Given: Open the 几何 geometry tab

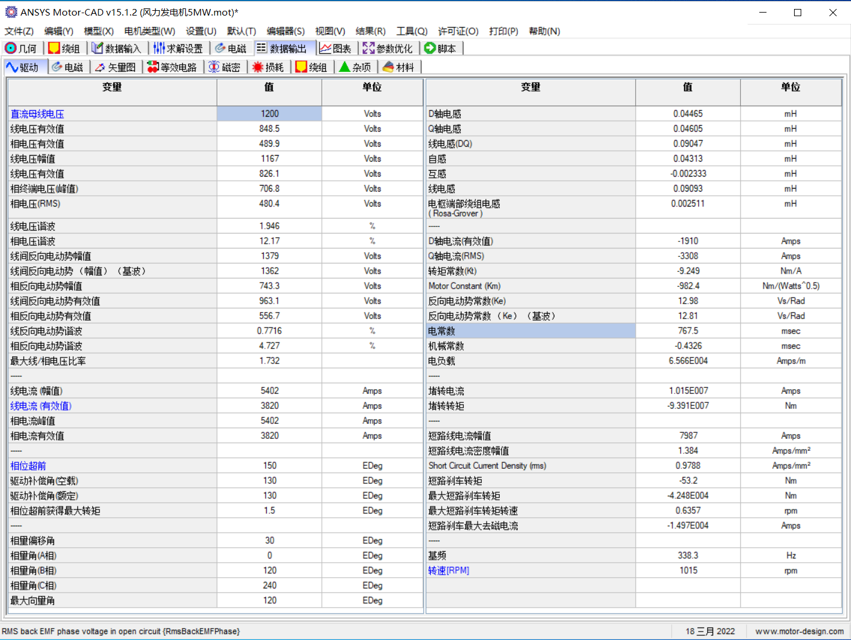Looking at the screenshot, I should [22, 48].
